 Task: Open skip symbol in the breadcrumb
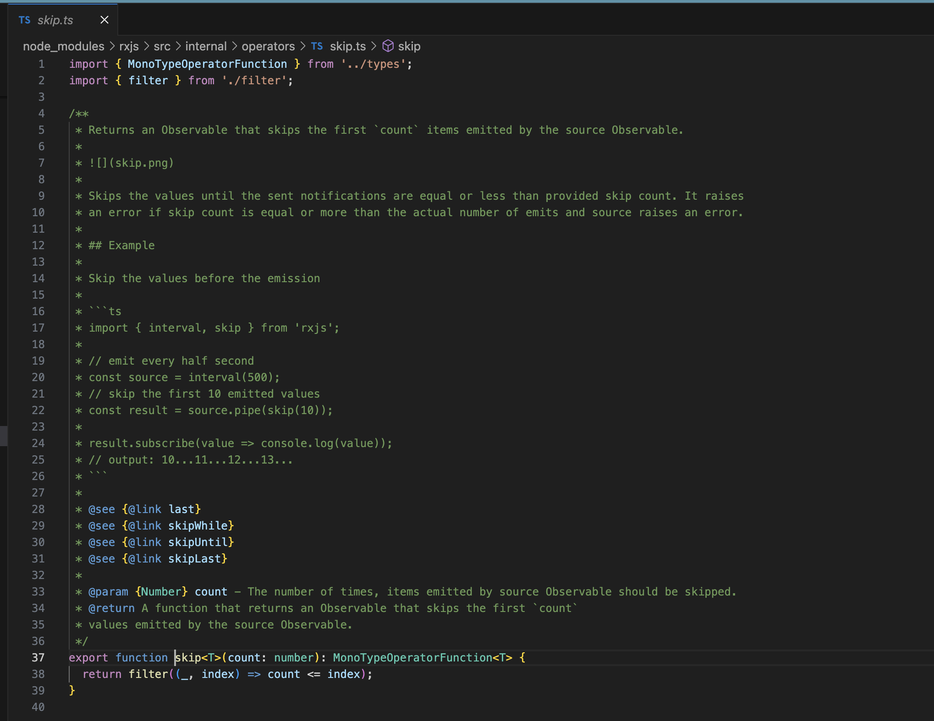click(409, 46)
